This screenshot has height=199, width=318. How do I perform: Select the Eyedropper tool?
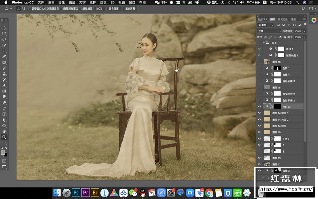(x=4, y=57)
